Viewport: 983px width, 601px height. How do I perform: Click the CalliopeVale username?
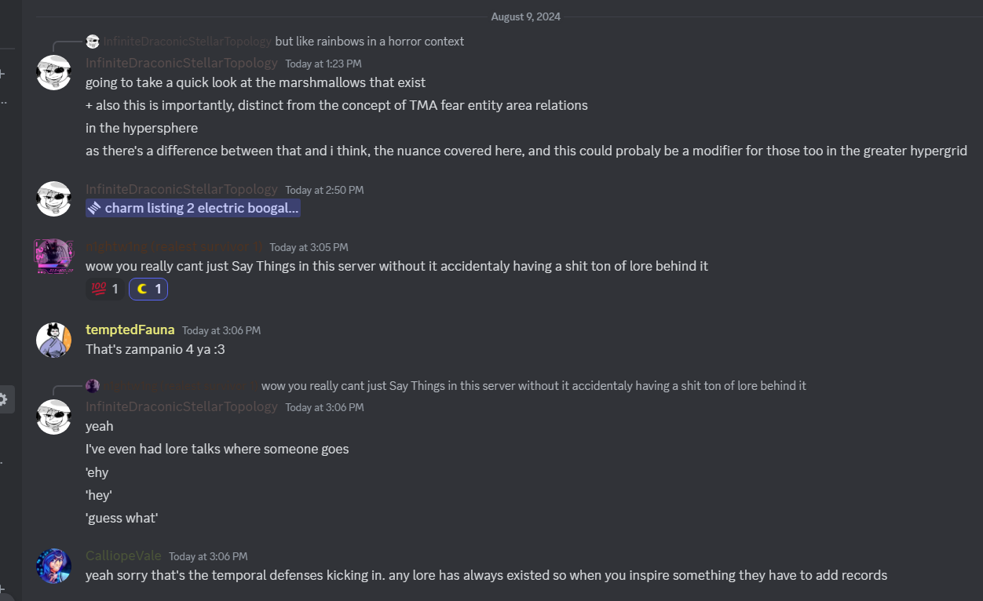pos(123,555)
